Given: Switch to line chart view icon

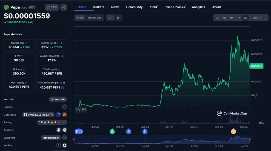Looking at the screenshot, I should tap(110, 18).
